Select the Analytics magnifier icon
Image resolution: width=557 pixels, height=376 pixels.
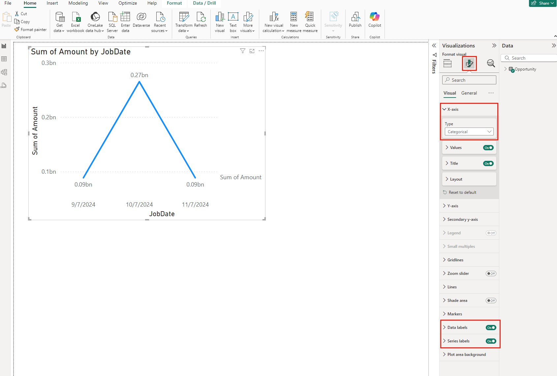tap(491, 63)
